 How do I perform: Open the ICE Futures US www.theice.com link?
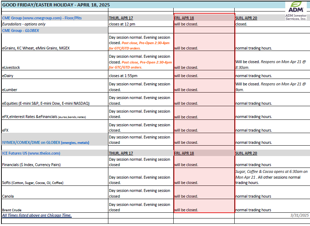[x=31, y=153]
